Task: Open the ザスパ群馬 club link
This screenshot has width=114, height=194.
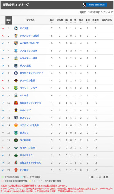Action: click(x=25, y=66)
